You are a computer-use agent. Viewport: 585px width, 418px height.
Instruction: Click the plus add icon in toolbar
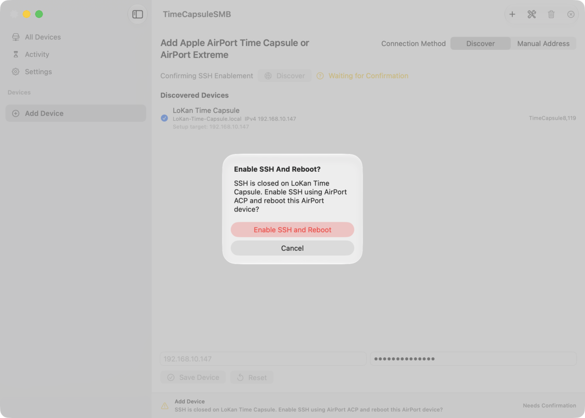512,14
